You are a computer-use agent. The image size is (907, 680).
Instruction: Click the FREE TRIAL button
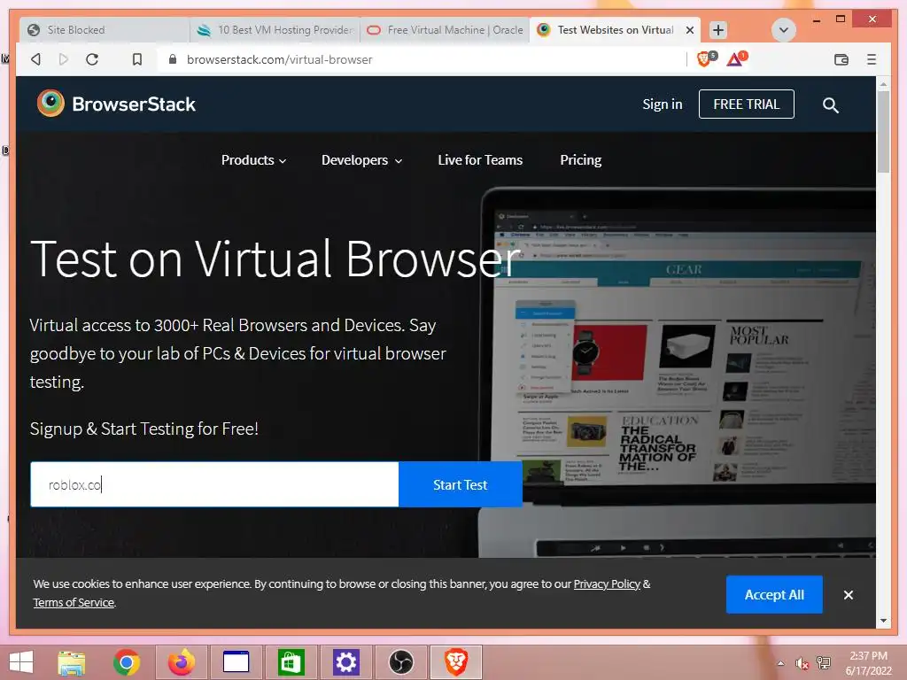746,104
